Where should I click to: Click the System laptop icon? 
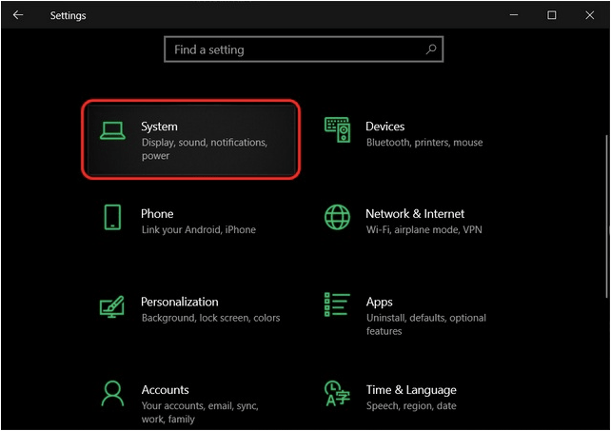112,130
